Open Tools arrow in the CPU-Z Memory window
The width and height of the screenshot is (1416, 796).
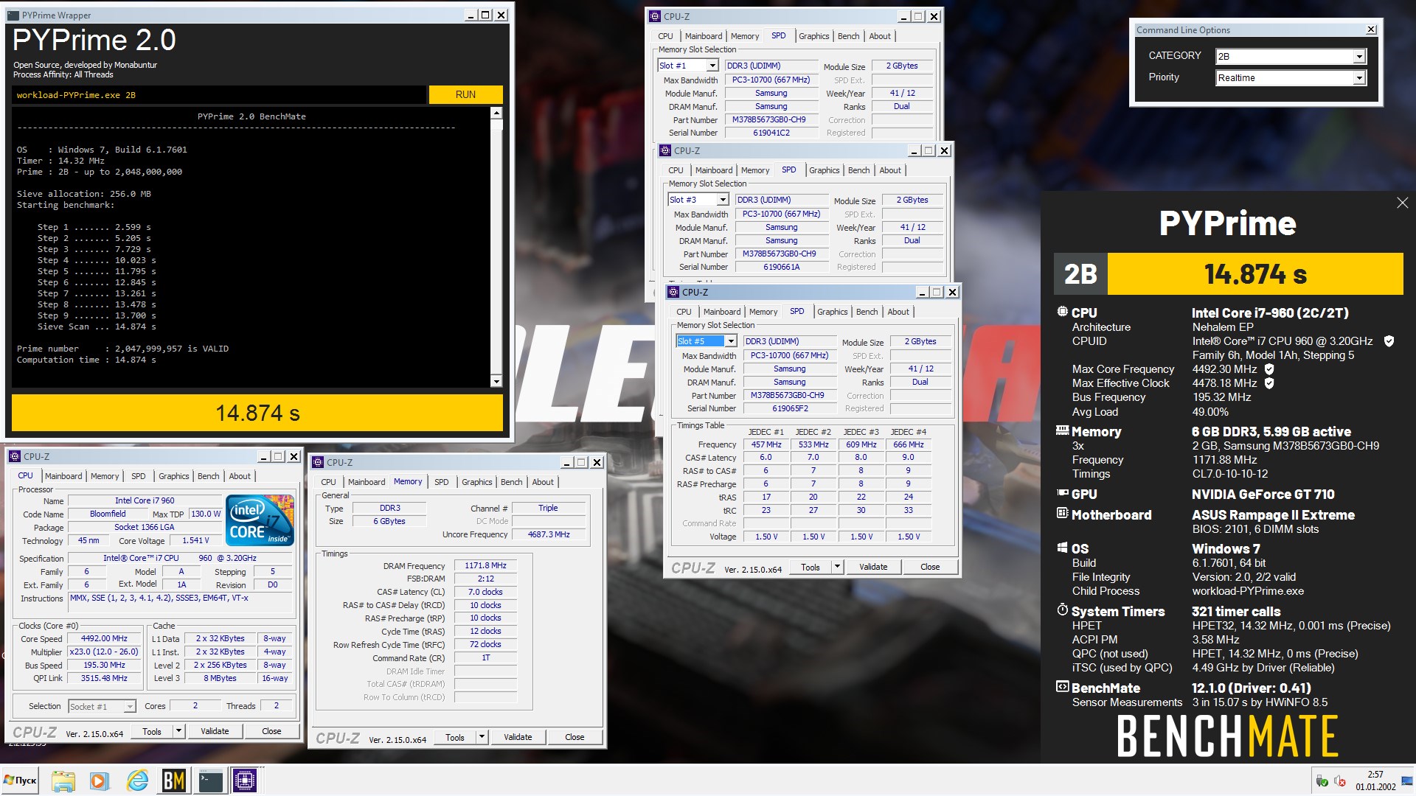pyautogui.click(x=481, y=737)
